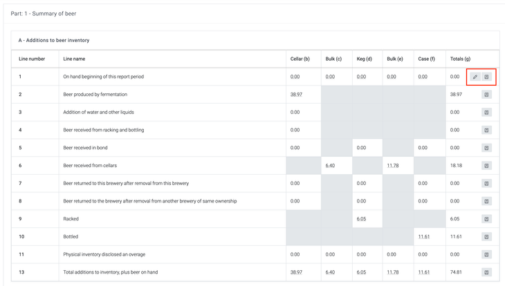Open details icon for racking and bottling row

[x=486, y=130]
